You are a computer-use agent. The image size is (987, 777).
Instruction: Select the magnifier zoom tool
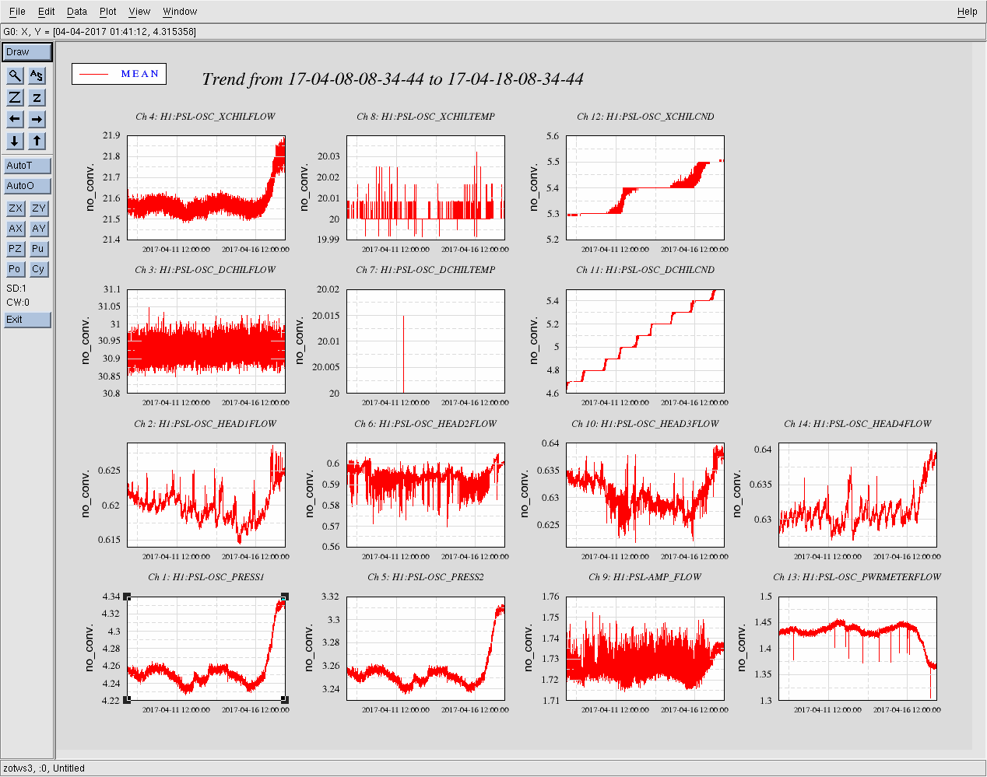tap(15, 75)
